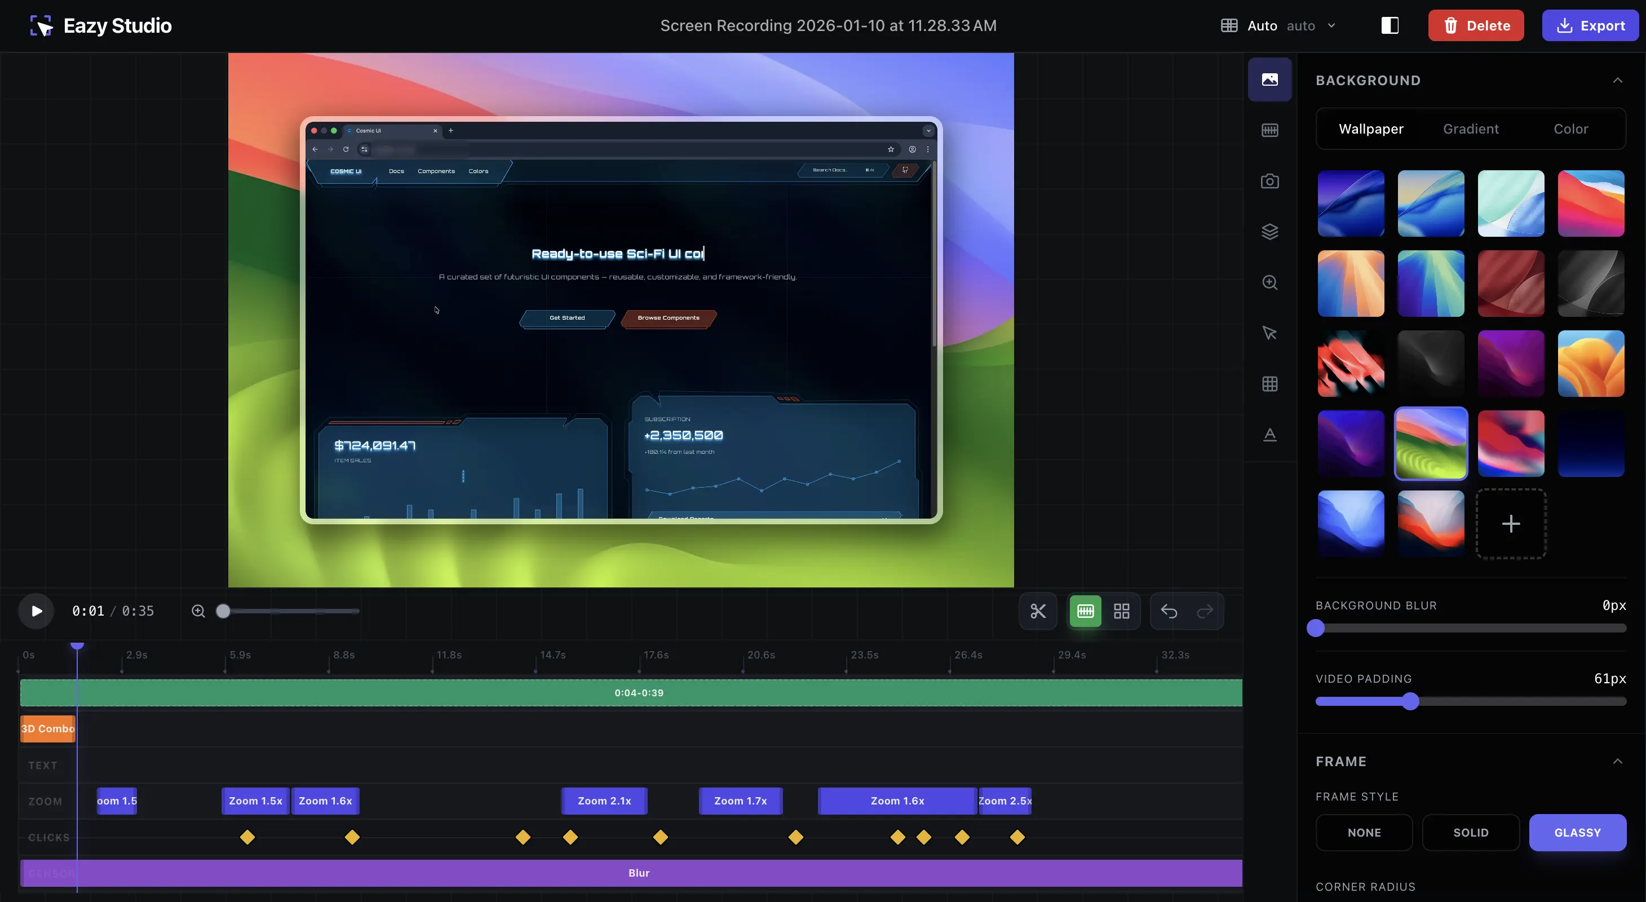Select the Zoom tool in the sidebar

pos(1269,282)
